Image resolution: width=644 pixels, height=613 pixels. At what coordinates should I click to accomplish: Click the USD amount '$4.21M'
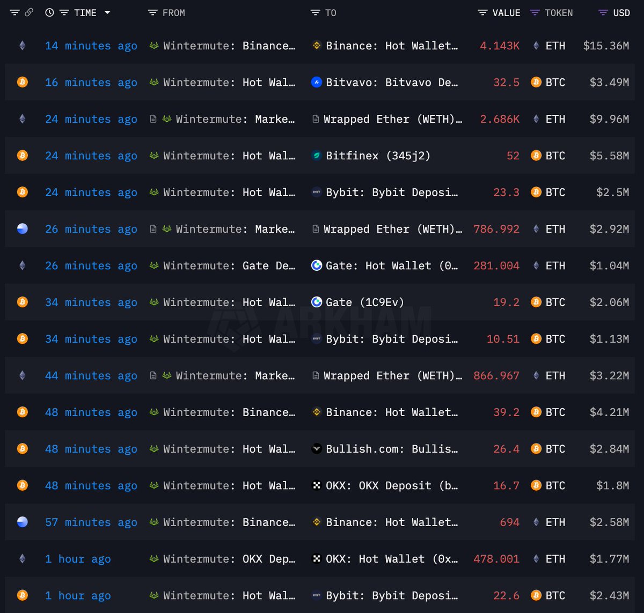click(x=609, y=412)
